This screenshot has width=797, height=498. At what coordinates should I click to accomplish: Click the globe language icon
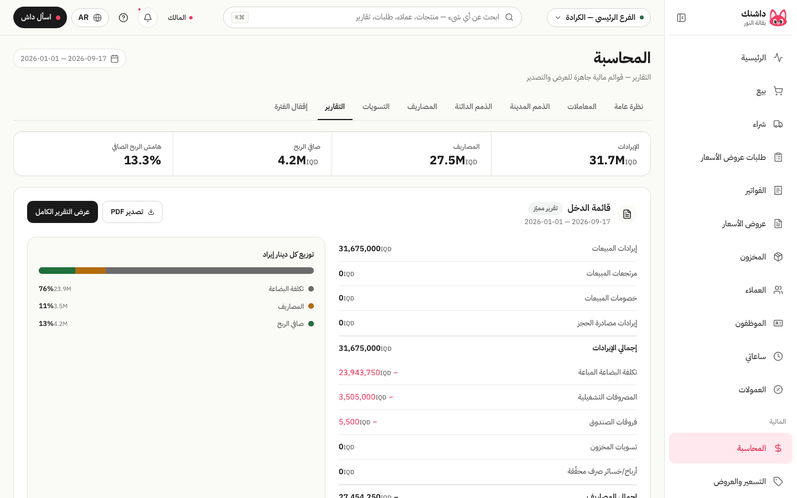pos(97,18)
